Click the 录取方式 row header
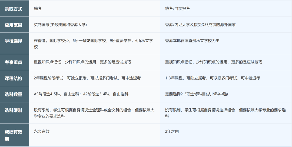 point(15,9)
